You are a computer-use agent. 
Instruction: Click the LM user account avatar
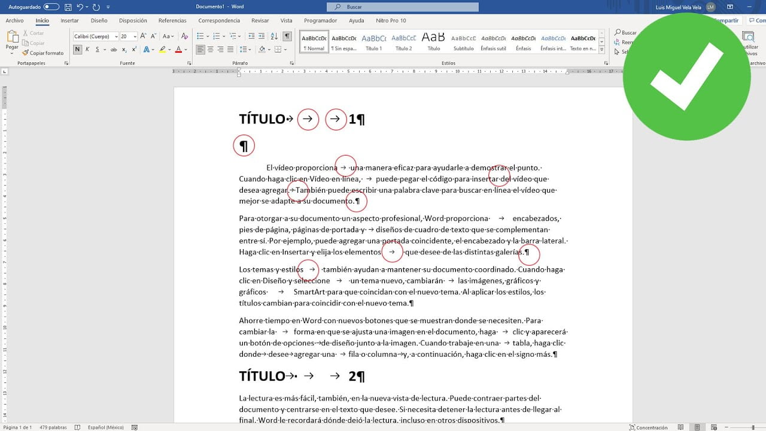pos(710,7)
